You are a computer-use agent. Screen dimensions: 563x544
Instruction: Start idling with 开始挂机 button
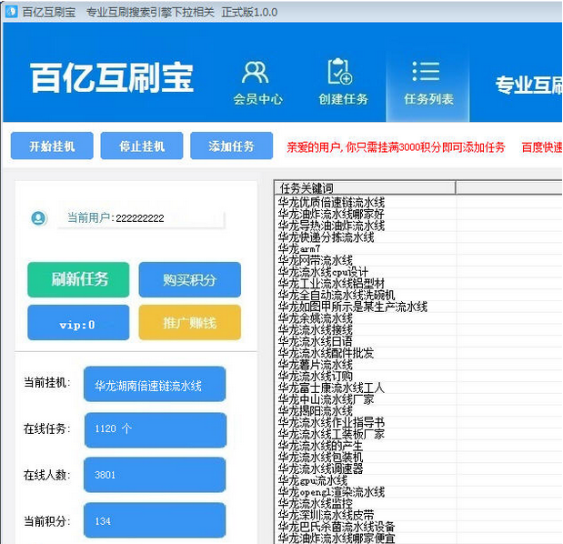click(x=52, y=146)
